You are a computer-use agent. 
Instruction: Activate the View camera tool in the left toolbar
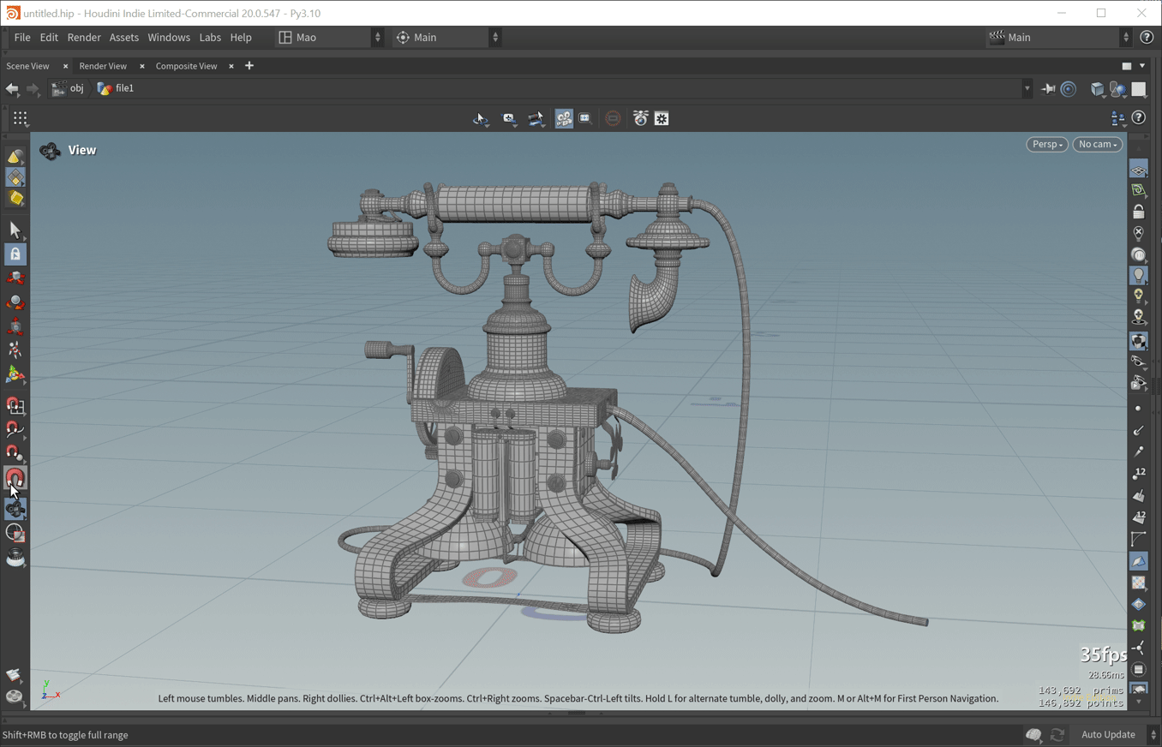pos(15,509)
